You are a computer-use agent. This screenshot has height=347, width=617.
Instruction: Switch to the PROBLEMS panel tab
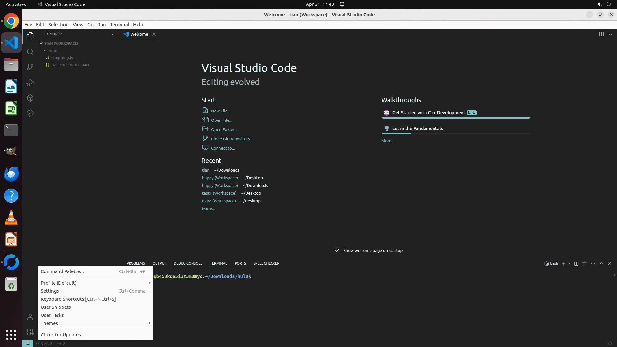[136, 263]
